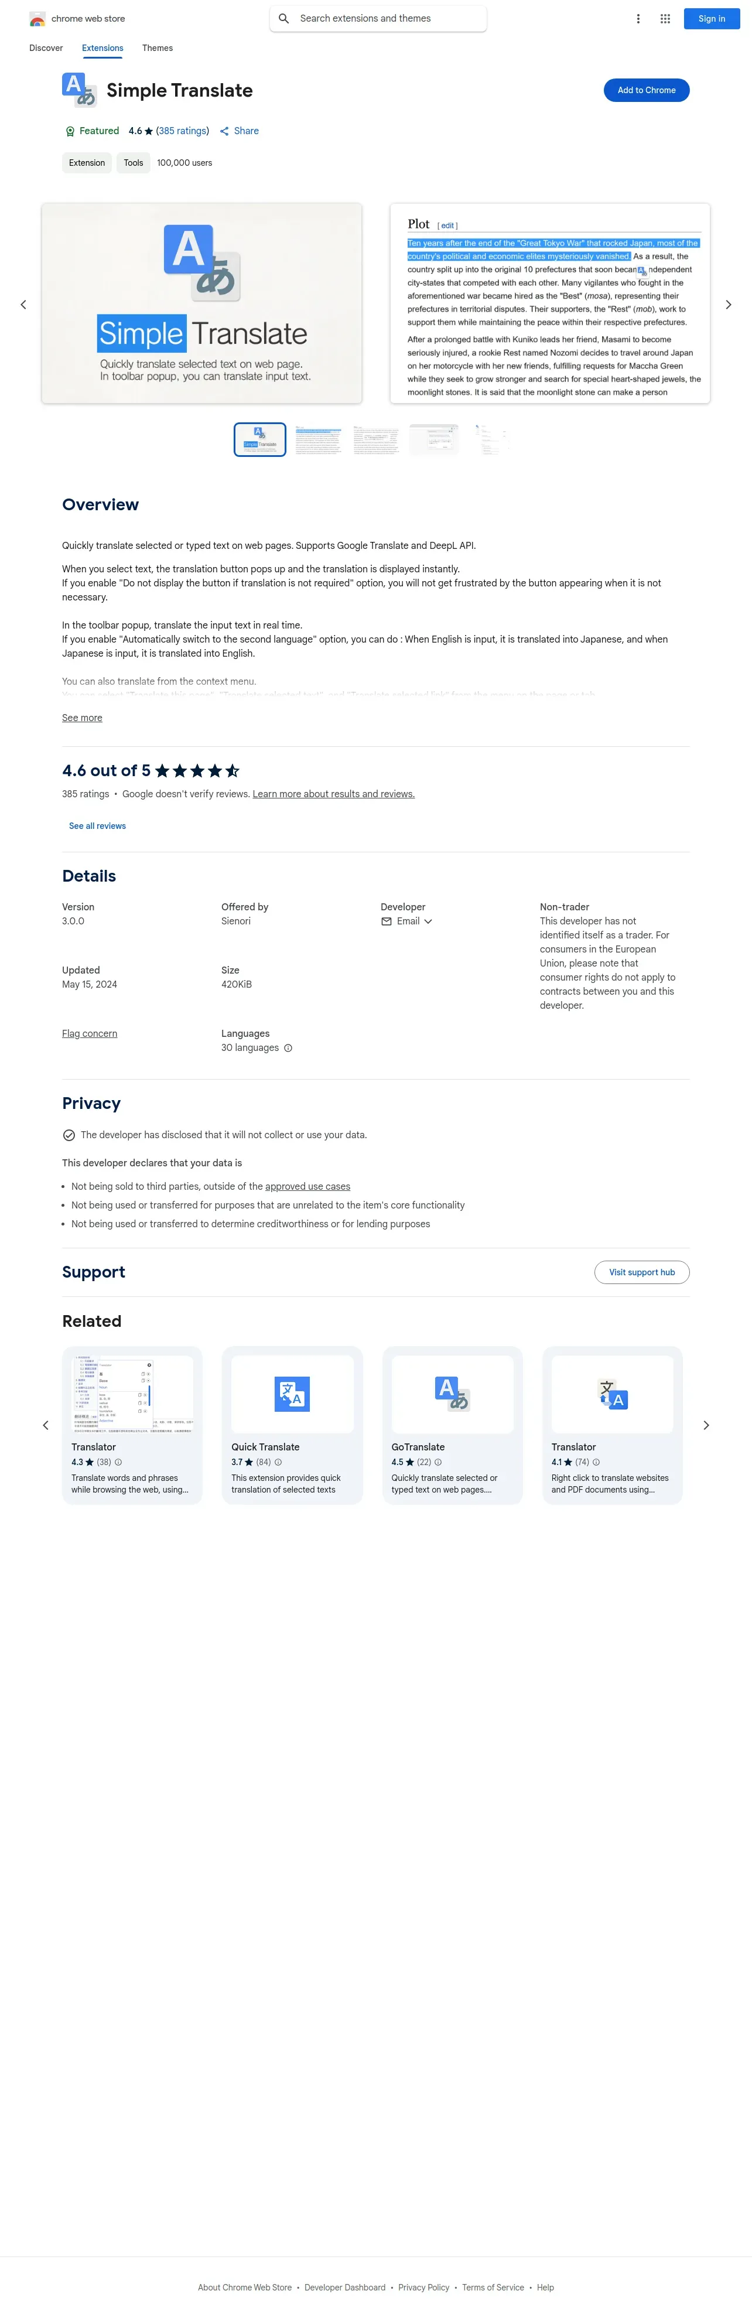Click info icon next to Translator 4.1 rating
Screen dimensions: 752x2318
point(596,1462)
